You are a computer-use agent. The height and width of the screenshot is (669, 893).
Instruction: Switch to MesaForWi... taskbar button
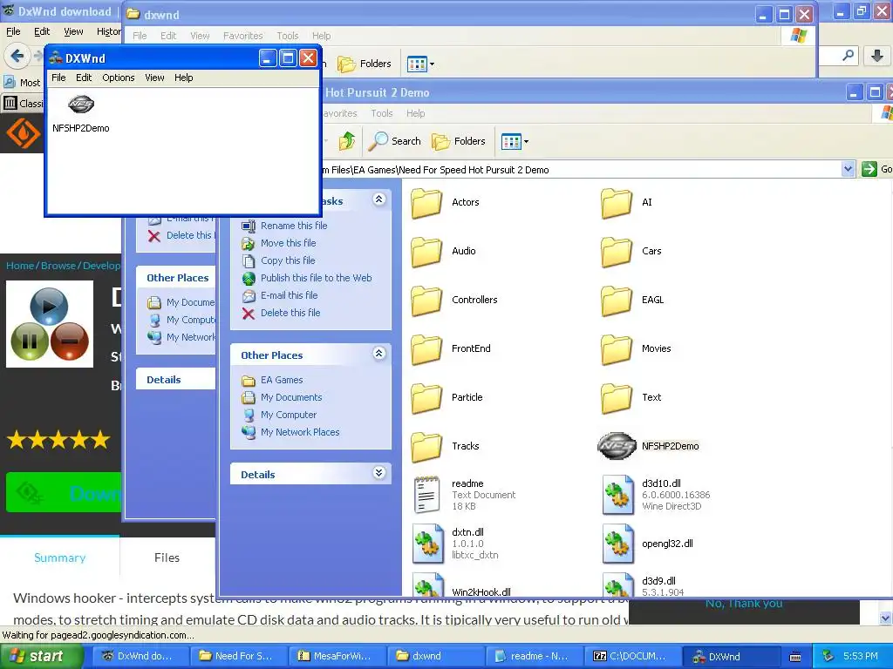[337, 656]
